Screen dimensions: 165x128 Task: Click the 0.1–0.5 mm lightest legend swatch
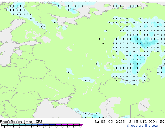(x=4, y=125)
